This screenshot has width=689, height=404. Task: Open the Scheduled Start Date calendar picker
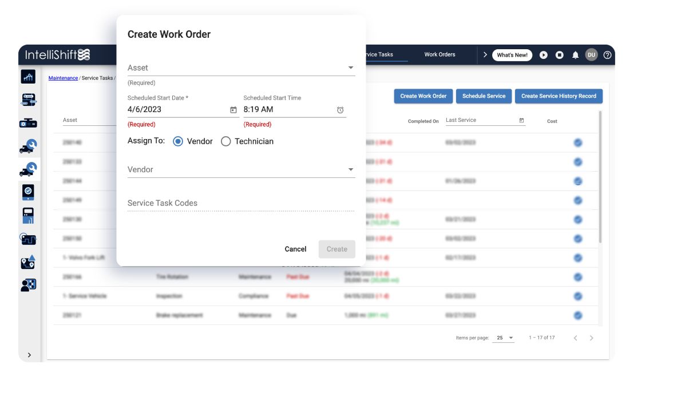[233, 109]
